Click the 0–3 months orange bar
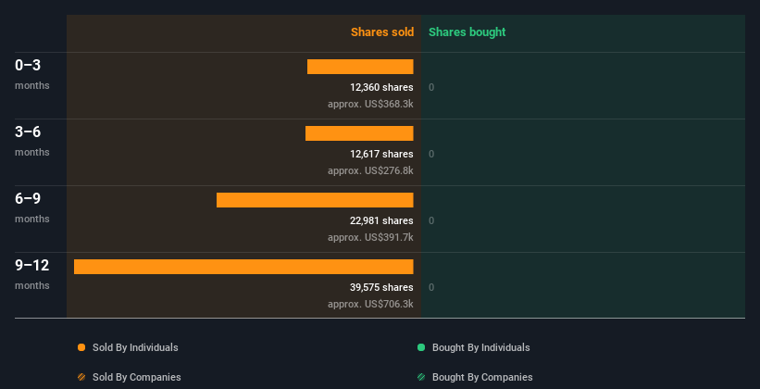This screenshot has width=760, height=389. [x=360, y=67]
